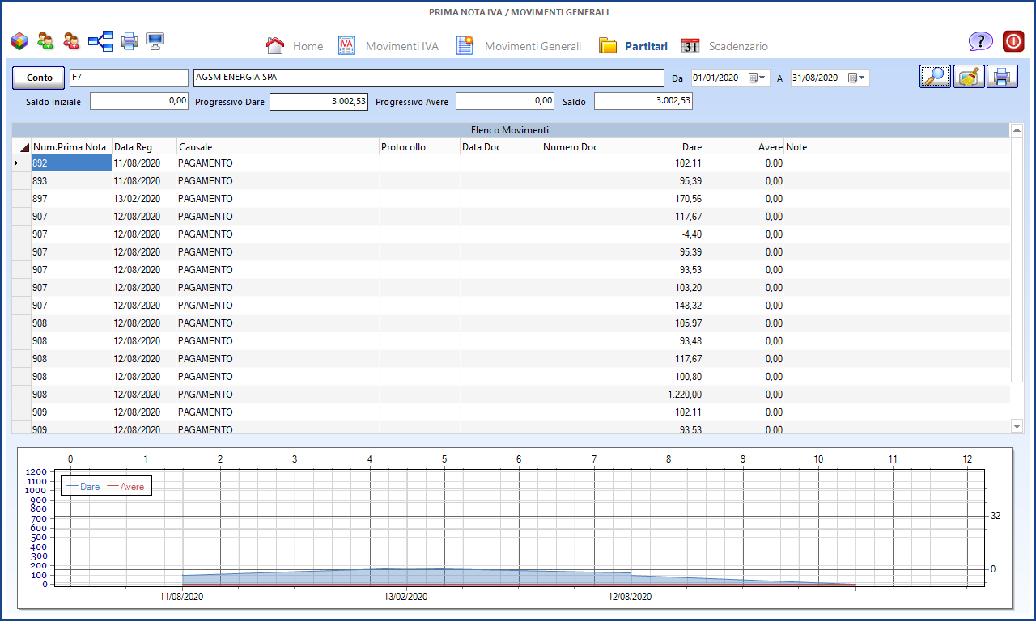
Task: Click the red power exit icon
Action: pyautogui.click(x=1013, y=42)
